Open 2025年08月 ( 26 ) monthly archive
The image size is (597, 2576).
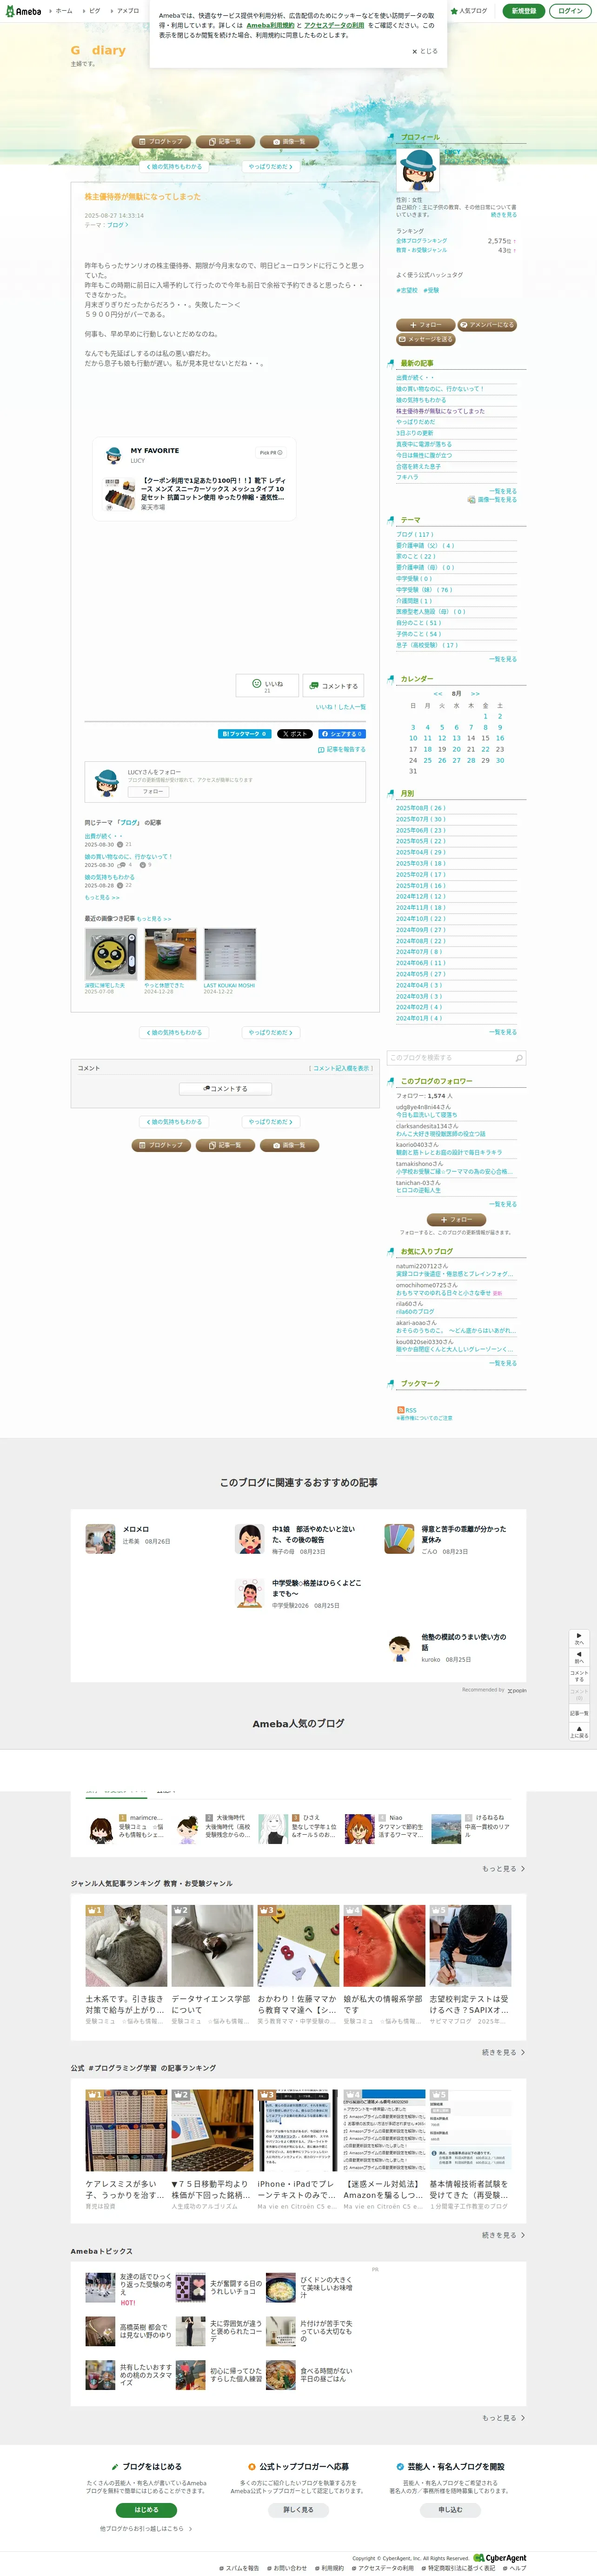click(420, 808)
